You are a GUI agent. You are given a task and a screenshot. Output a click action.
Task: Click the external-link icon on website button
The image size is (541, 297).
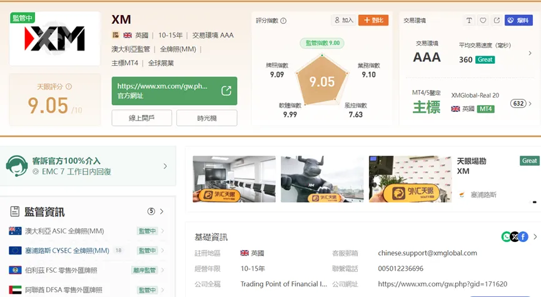coord(226,91)
